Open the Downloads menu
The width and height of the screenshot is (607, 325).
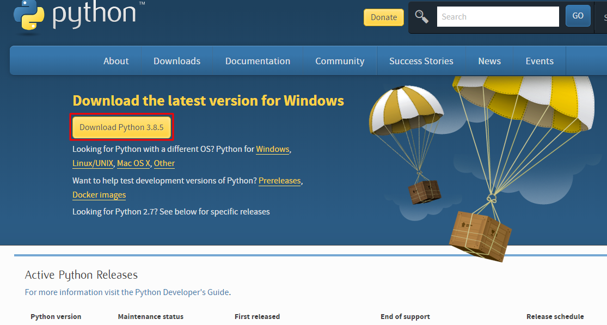177,61
